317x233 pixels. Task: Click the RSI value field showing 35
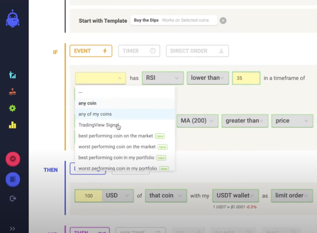click(246, 78)
